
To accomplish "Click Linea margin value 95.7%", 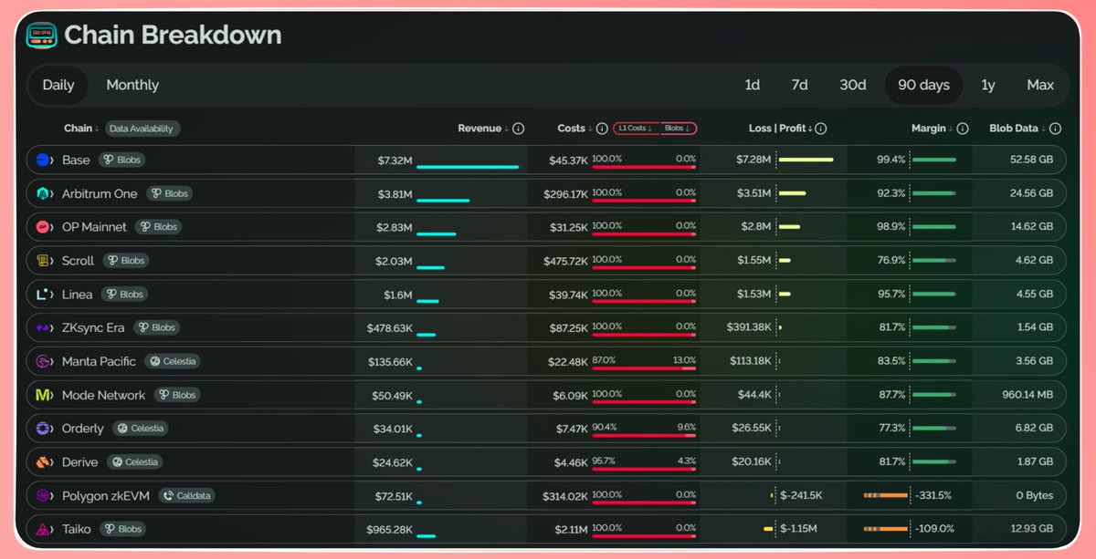I will 890,295.
